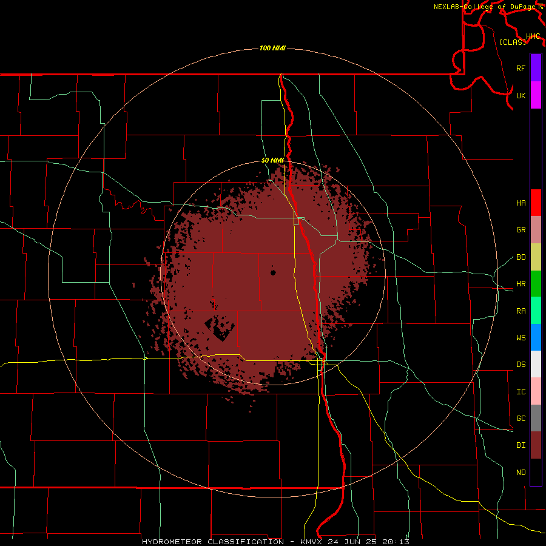Click the Hydrometeor Classification KMVX timestamp caption
The width and height of the screenshot is (546, 546).
pos(275,542)
